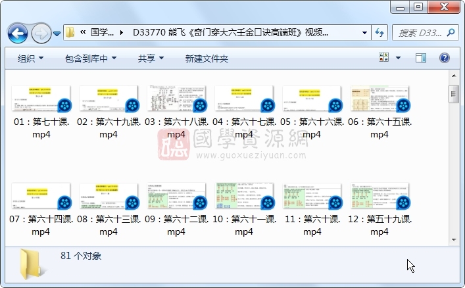
Task: Click the 81 个对象 status text
Action: click(x=81, y=256)
